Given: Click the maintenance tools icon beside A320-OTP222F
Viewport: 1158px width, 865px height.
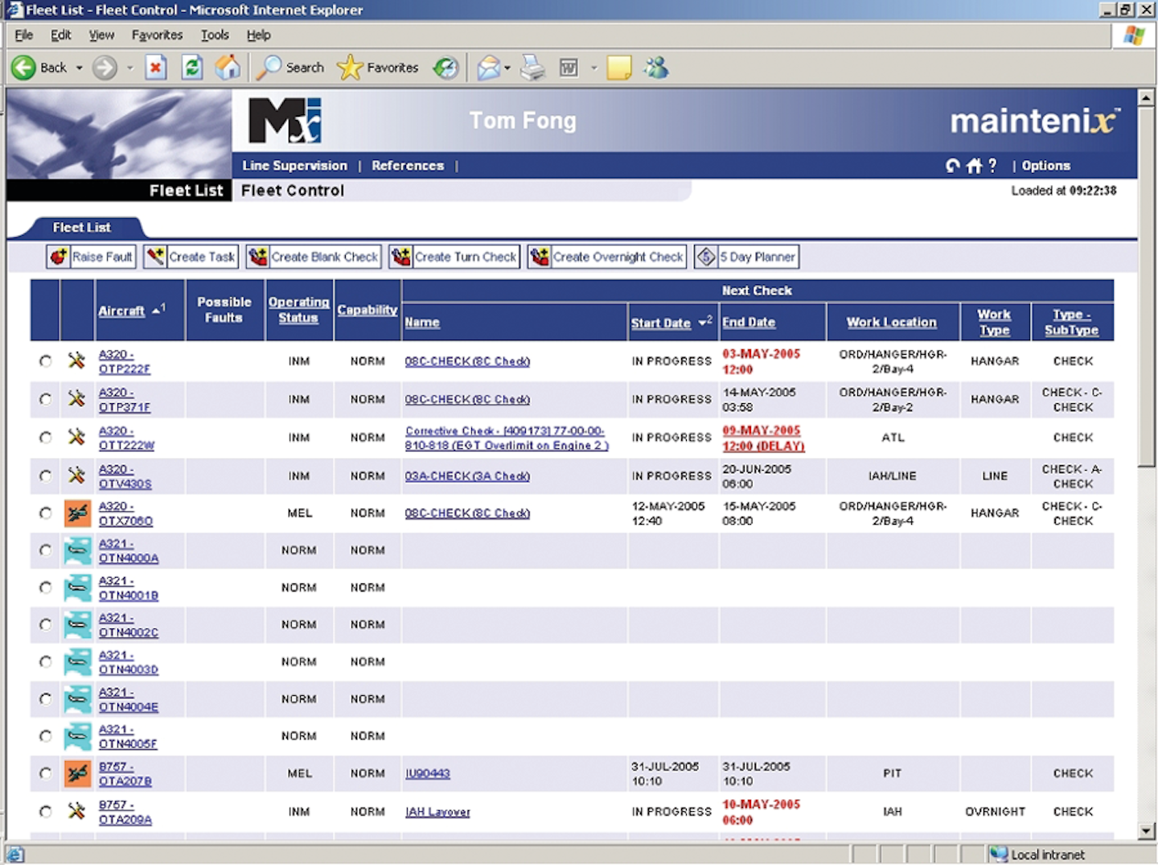Looking at the screenshot, I should pyautogui.click(x=76, y=360).
